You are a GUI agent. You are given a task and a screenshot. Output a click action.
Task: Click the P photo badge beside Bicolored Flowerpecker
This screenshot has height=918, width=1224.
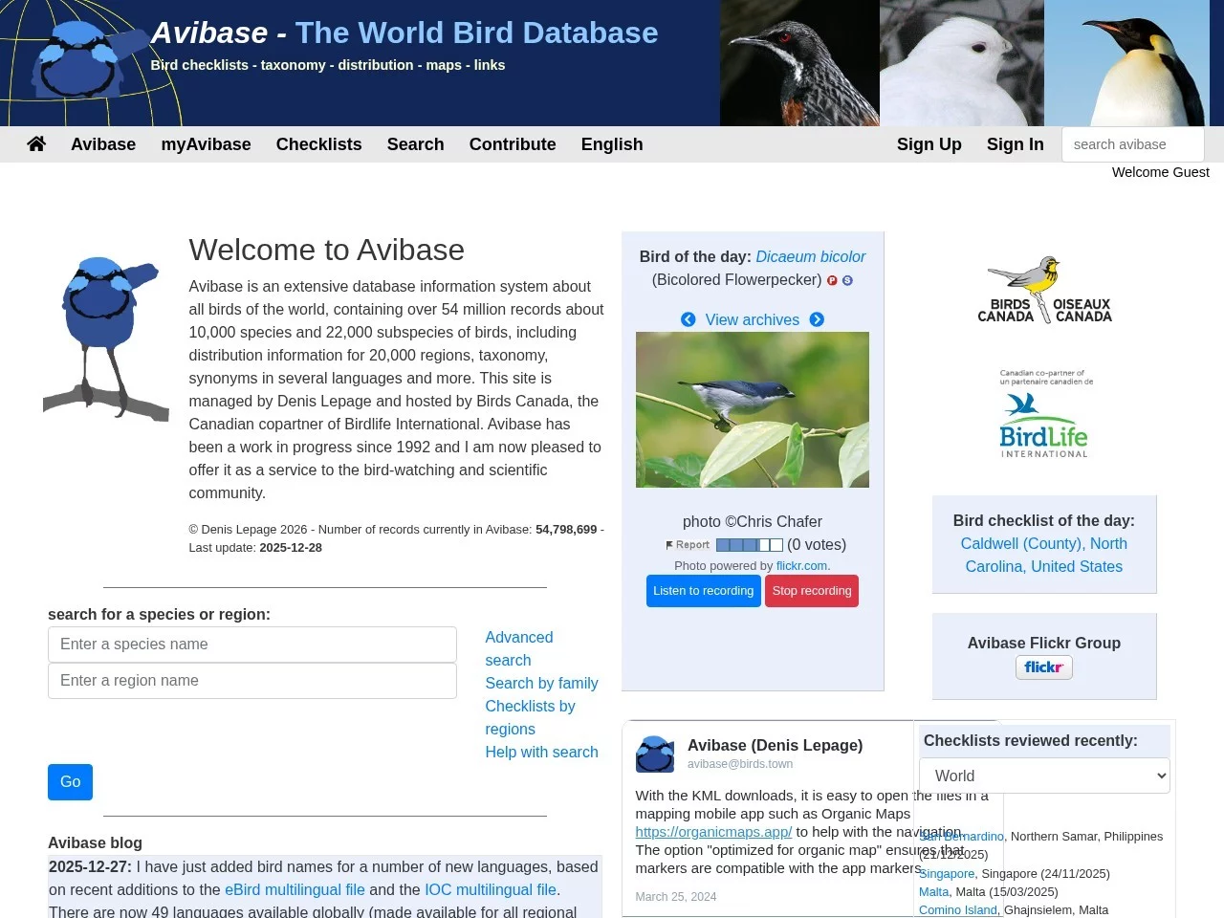831,280
